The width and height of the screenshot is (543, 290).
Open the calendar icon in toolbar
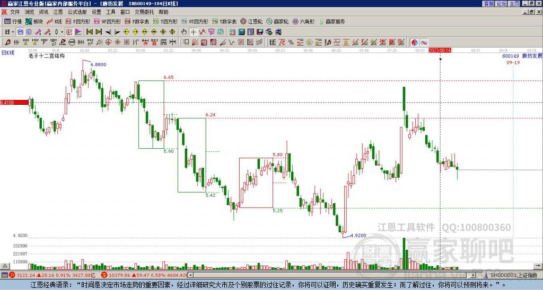click(232, 32)
